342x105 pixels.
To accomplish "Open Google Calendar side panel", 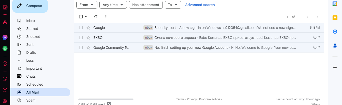I will [335, 4].
